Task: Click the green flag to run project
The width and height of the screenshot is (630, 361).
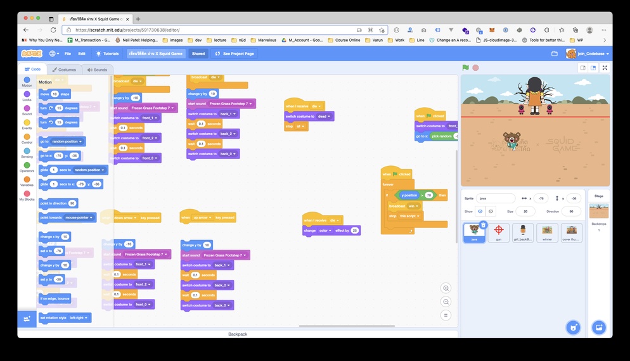Action: click(465, 68)
